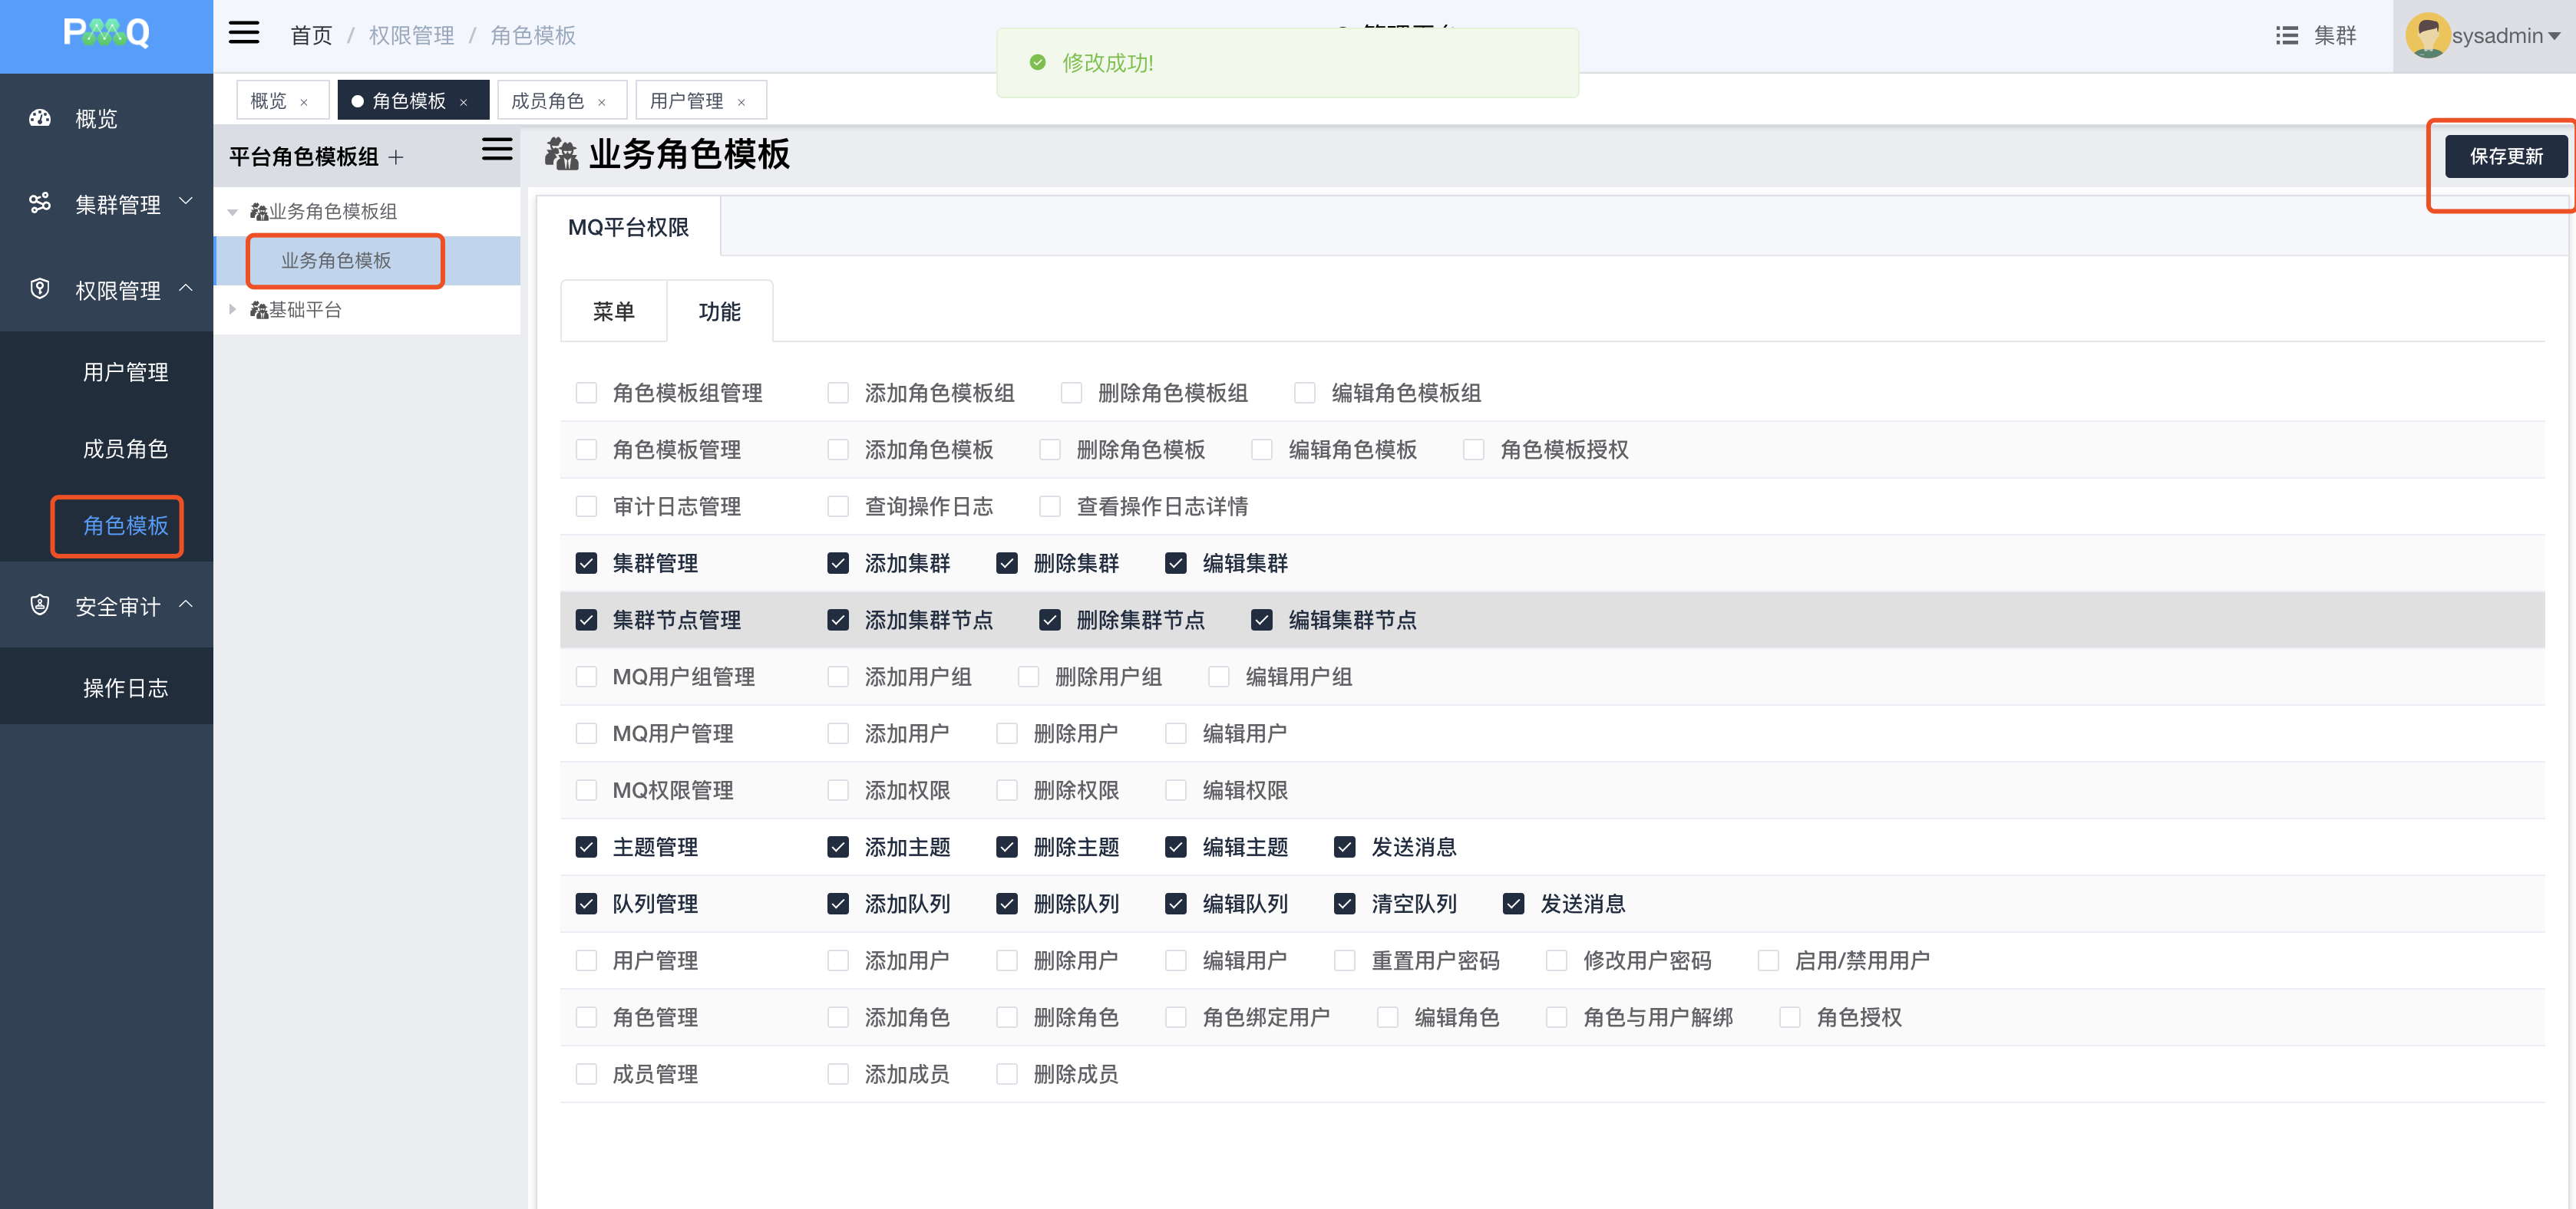The image size is (2576, 1209).
Task: Select 操作日志 in the sidebar
Action: pyautogui.click(x=125, y=687)
